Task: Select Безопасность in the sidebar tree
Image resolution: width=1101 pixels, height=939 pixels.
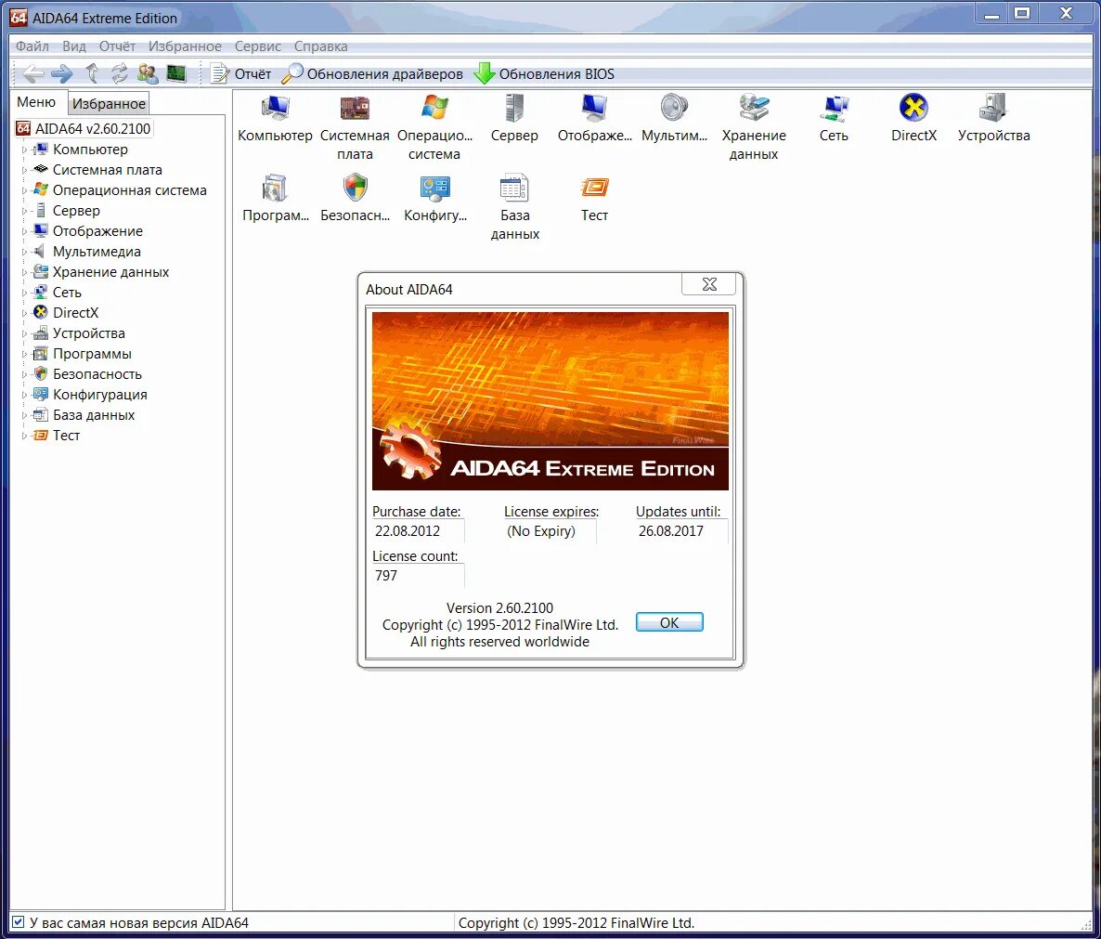Action: tap(97, 374)
